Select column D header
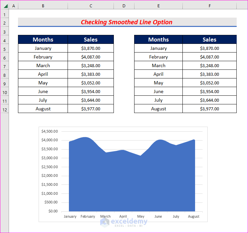The width and height of the screenshot is (248, 233). (x=124, y=6)
